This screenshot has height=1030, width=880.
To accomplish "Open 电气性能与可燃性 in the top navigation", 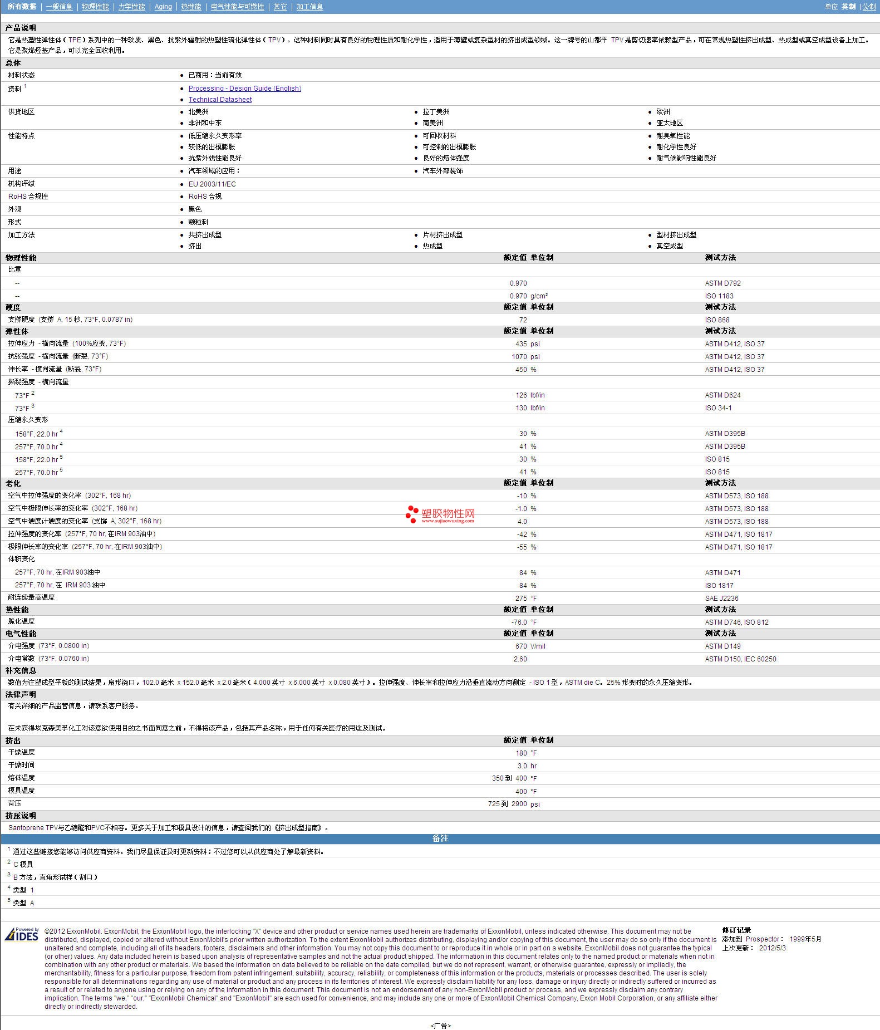I will click(x=237, y=7).
